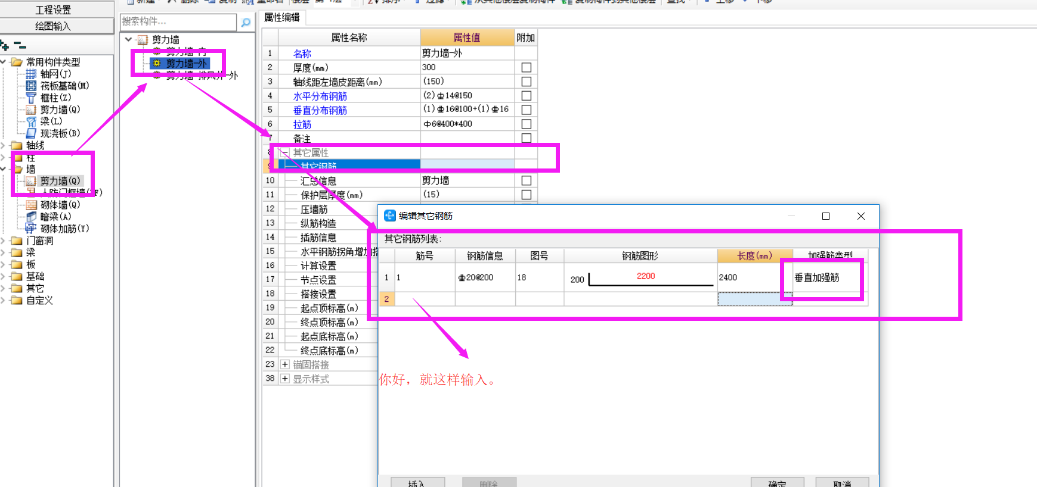Expand the 显示样式 property group
Viewport: 1037px width, 487px height.
pyautogui.click(x=285, y=379)
